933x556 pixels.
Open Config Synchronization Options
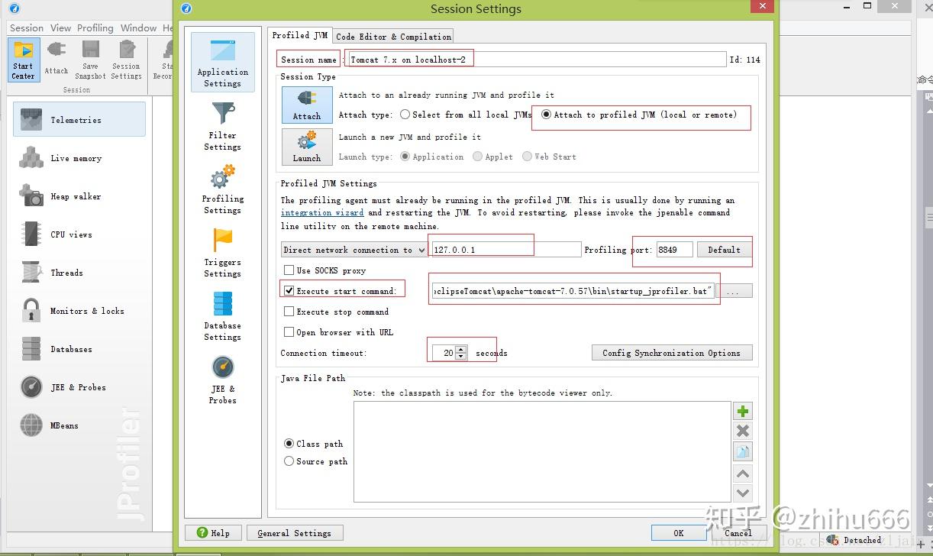[671, 352]
